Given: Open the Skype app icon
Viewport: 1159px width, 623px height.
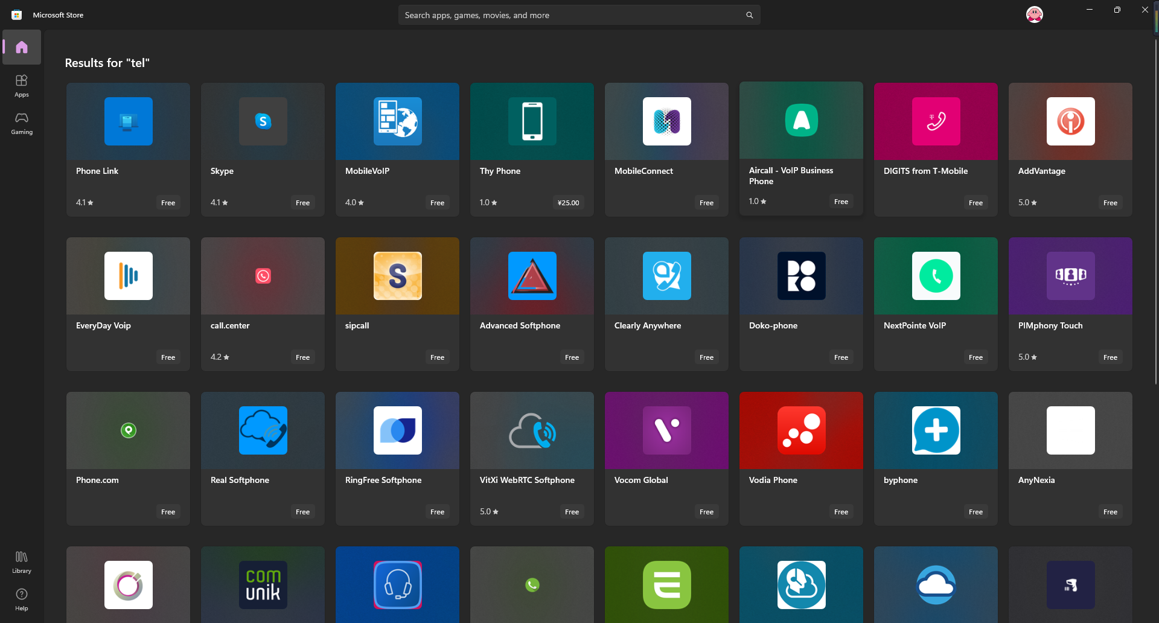Looking at the screenshot, I should (x=263, y=121).
